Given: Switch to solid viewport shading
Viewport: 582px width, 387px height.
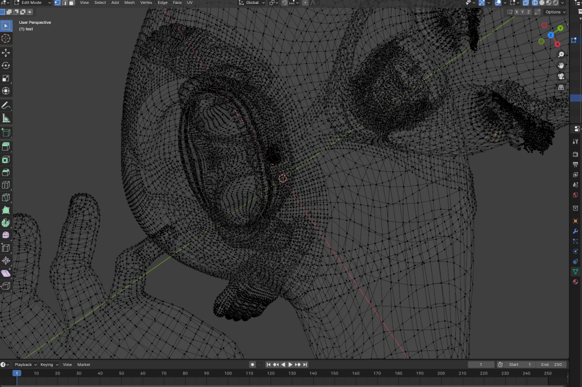Looking at the screenshot, I should coord(542,3).
